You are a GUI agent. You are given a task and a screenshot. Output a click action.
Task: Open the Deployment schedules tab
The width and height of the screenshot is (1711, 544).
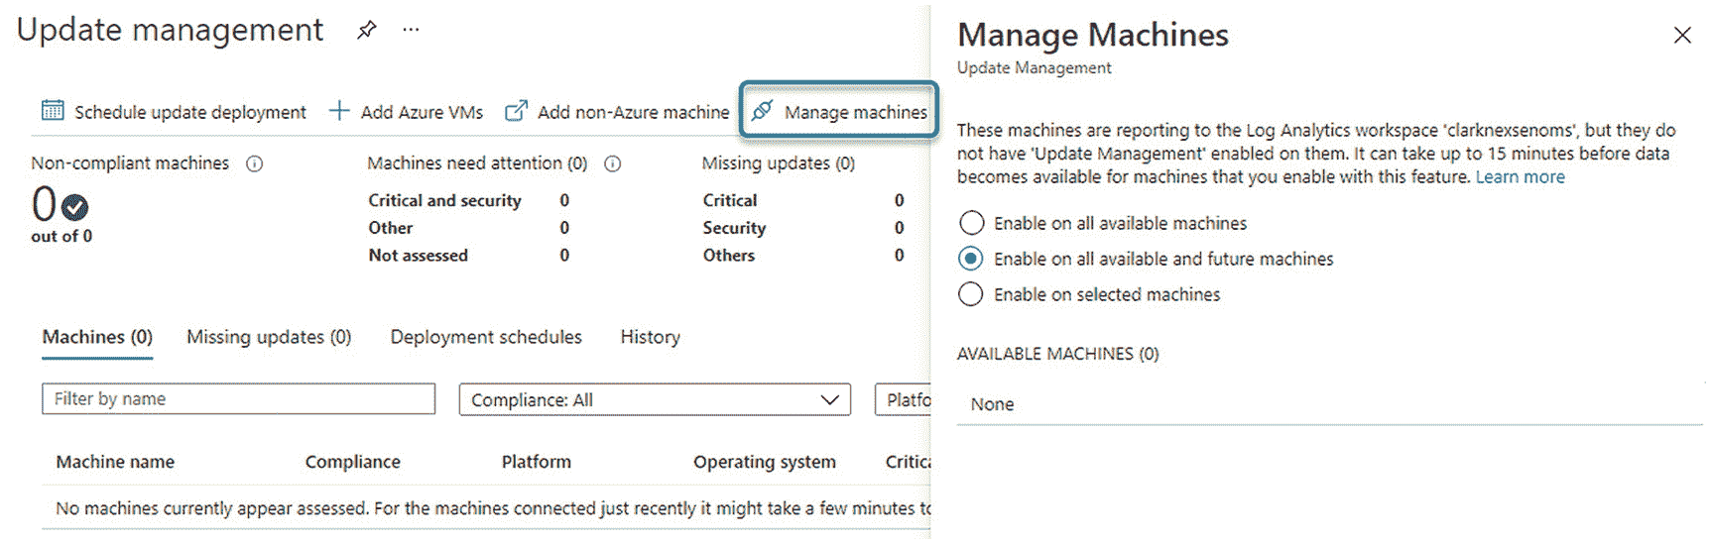[486, 337]
